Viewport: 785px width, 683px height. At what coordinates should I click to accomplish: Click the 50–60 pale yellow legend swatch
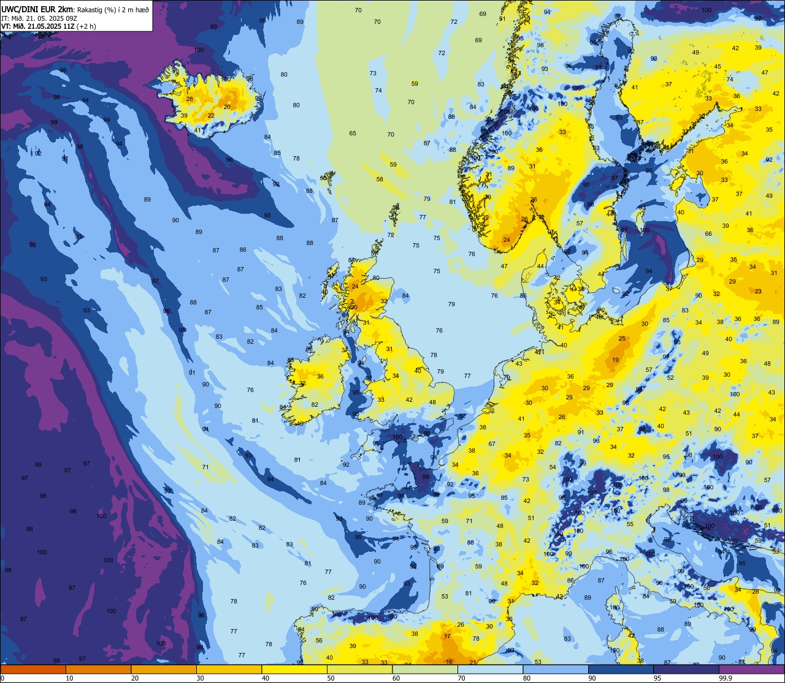(x=359, y=670)
